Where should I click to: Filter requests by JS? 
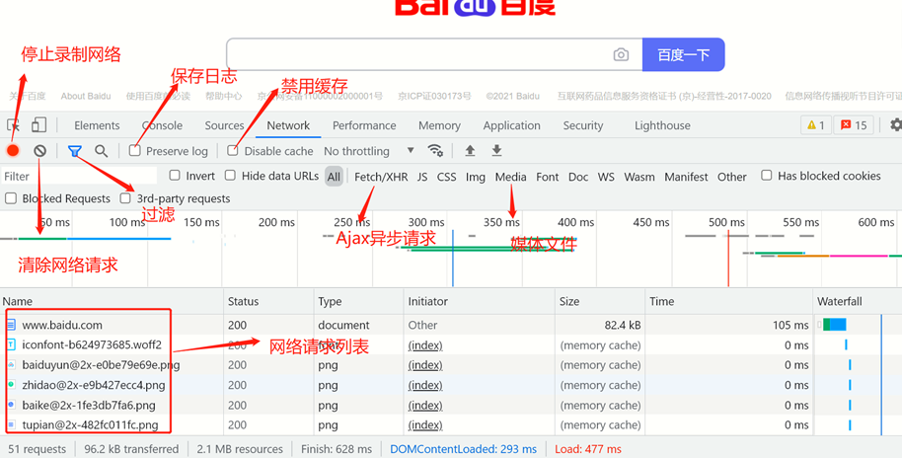click(422, 177)
